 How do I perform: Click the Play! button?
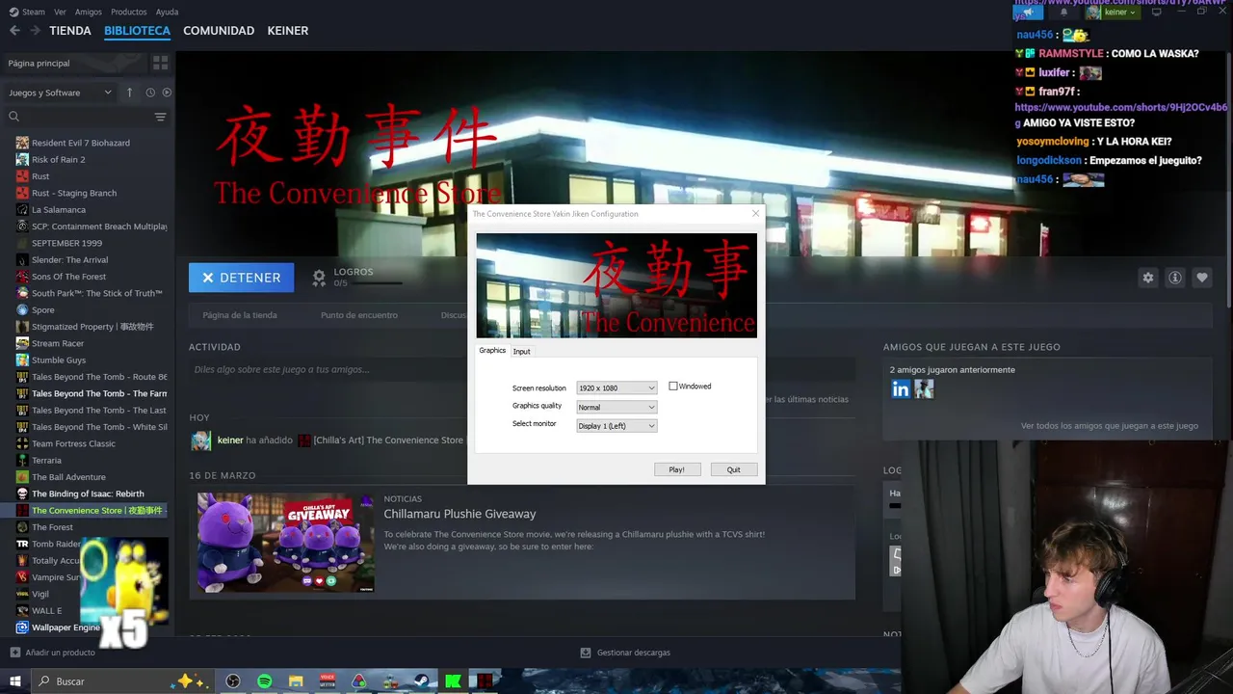tap(677, 469)
